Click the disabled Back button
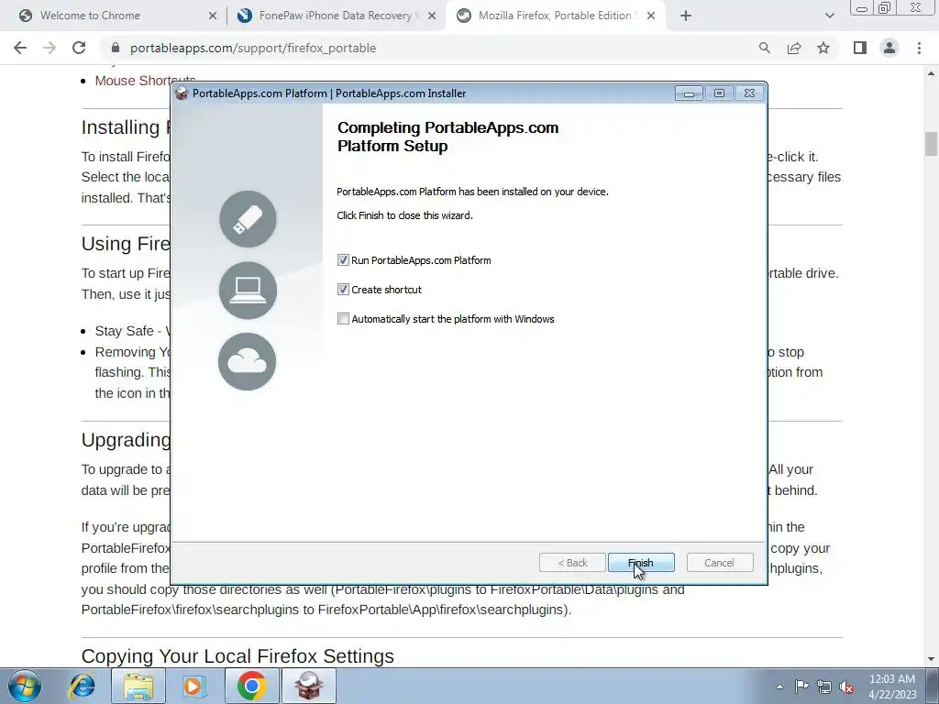 pos(572,563)
